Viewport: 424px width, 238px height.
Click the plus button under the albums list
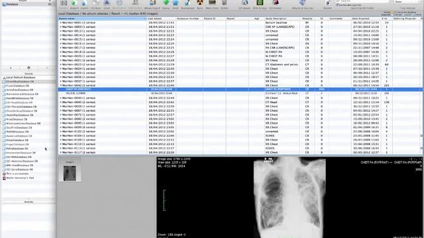(x=11, y=67)
